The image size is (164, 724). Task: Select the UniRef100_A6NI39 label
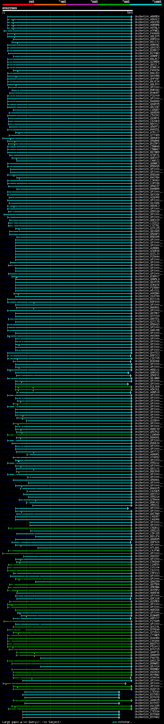pos(147,429)
